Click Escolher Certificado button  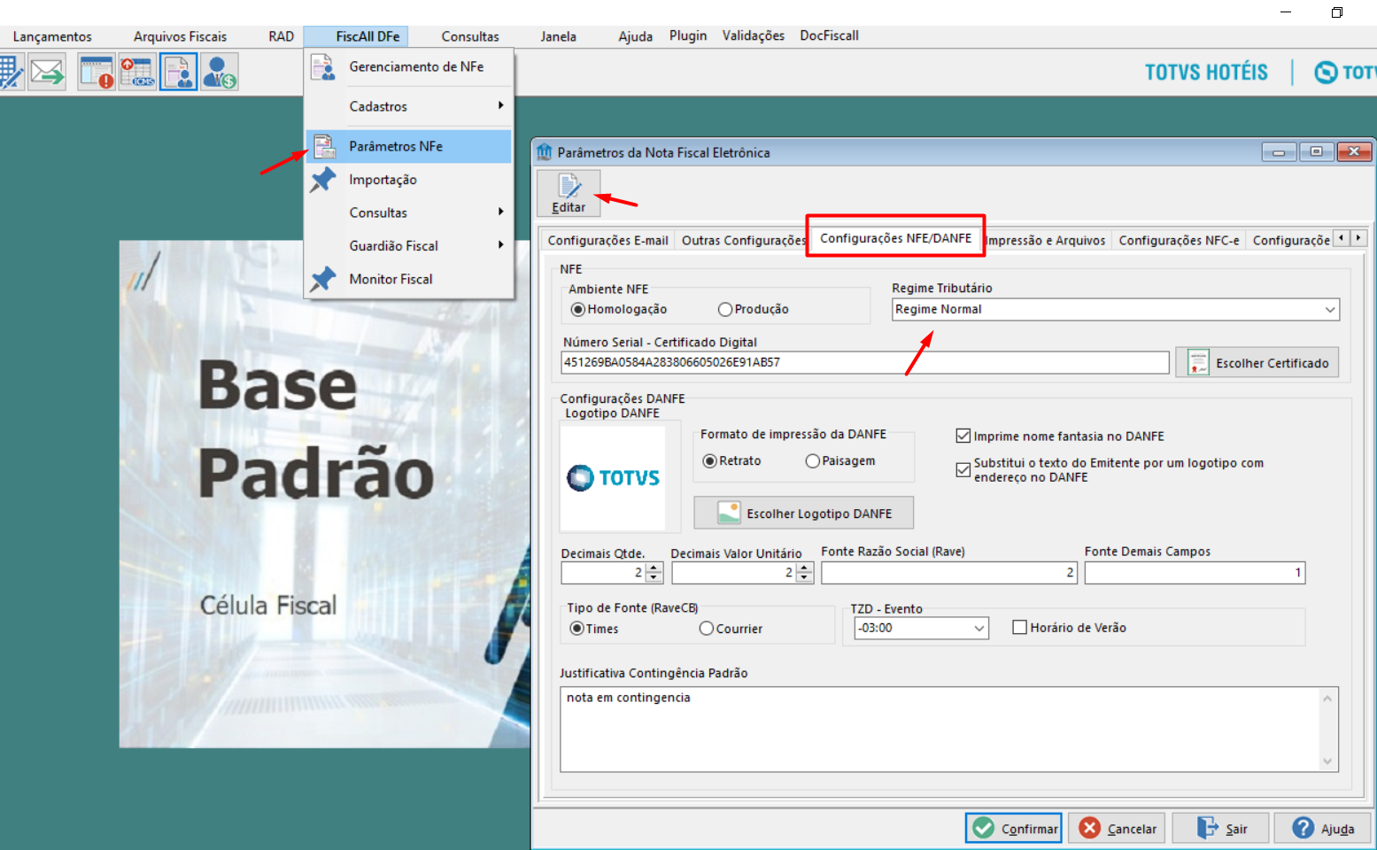pos(1257,363)
